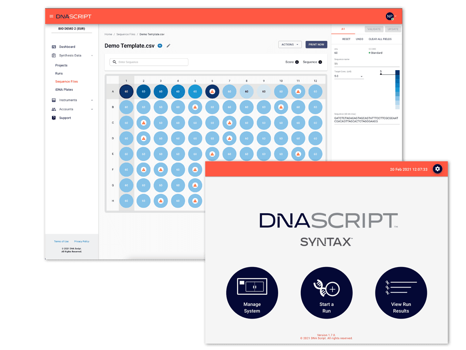Open Runs in the sidebar

(59, 73)
